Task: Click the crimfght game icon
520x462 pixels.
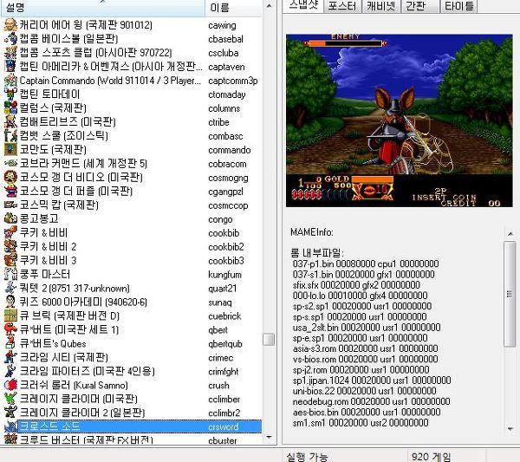Action: (10, 371)
